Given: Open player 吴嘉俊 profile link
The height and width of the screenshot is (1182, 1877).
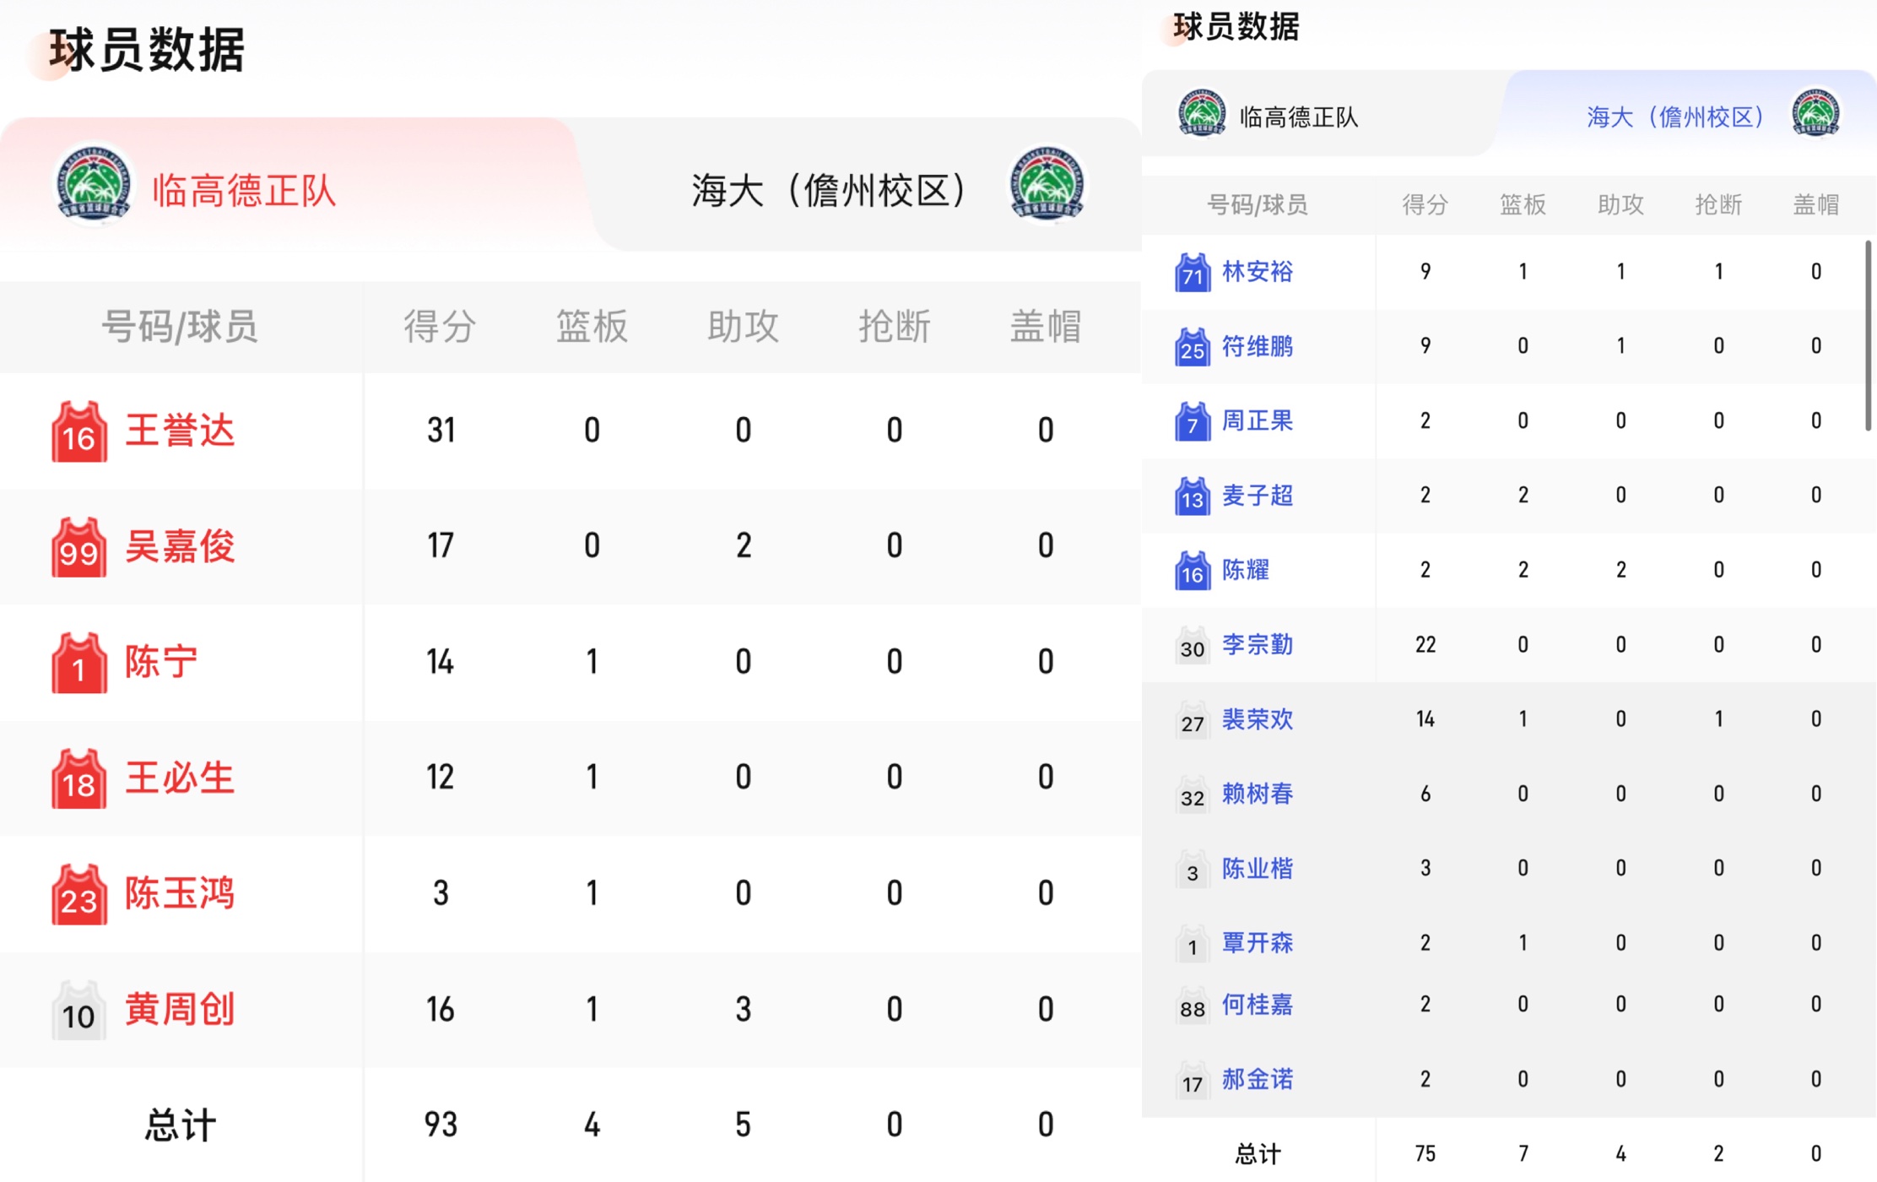Looking at the screenshot, I should click(x=180, y=546).
